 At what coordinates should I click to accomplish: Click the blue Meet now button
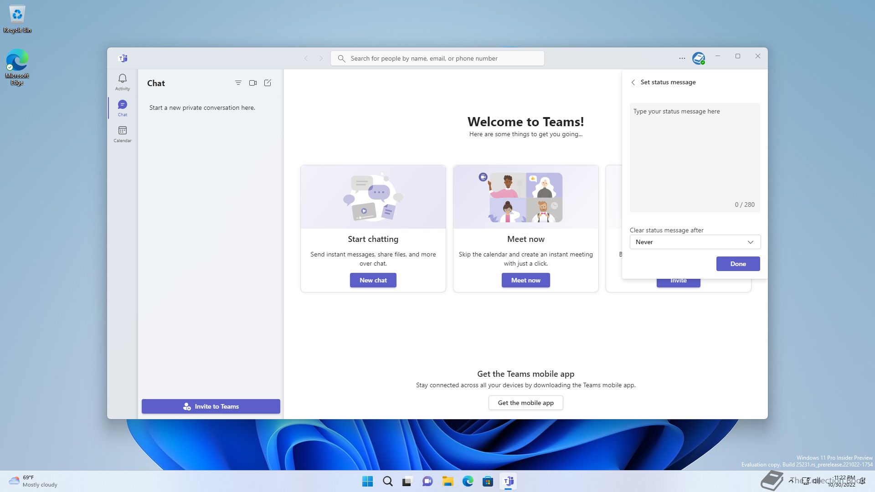(x=525, y=280)
